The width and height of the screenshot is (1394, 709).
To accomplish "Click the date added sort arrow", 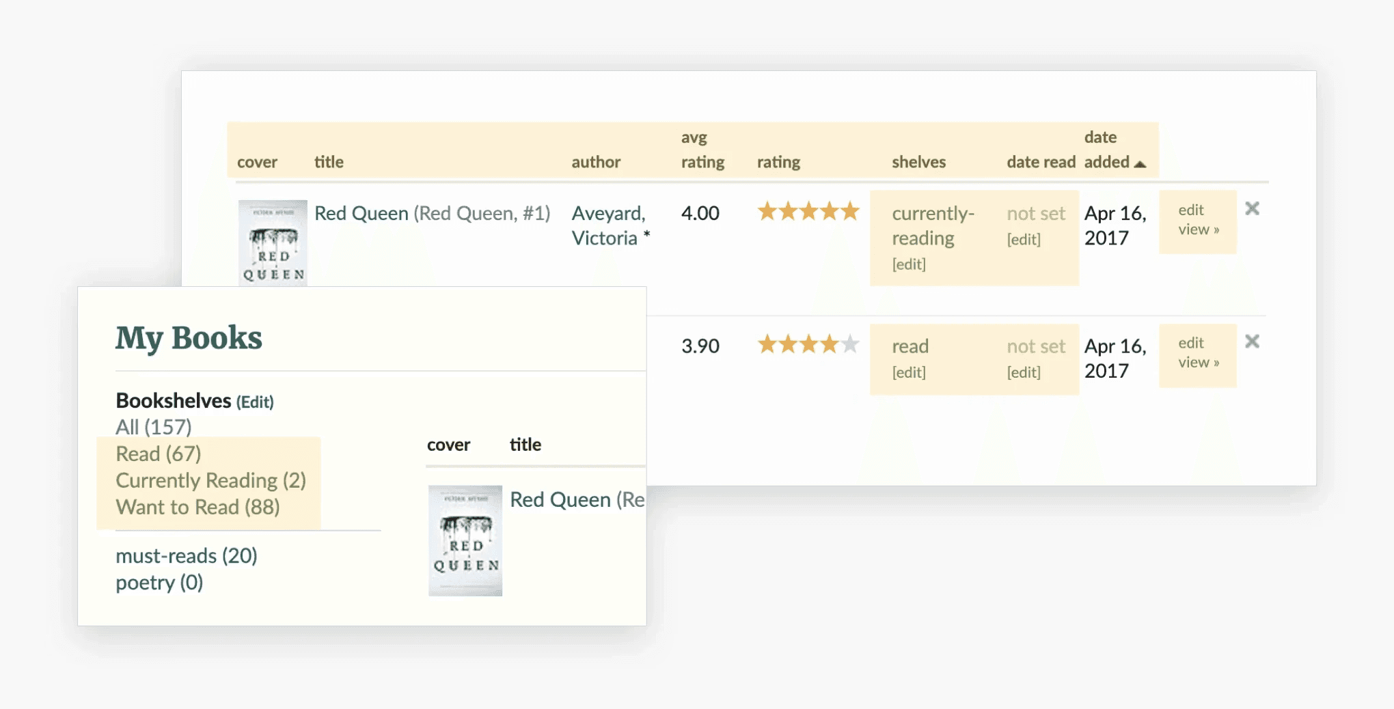I will coord(1140,163).
